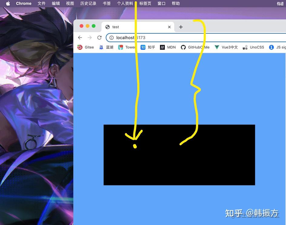Open a new tab with the plus button
The image size is (286, 225).
click(x=181, y=27)
